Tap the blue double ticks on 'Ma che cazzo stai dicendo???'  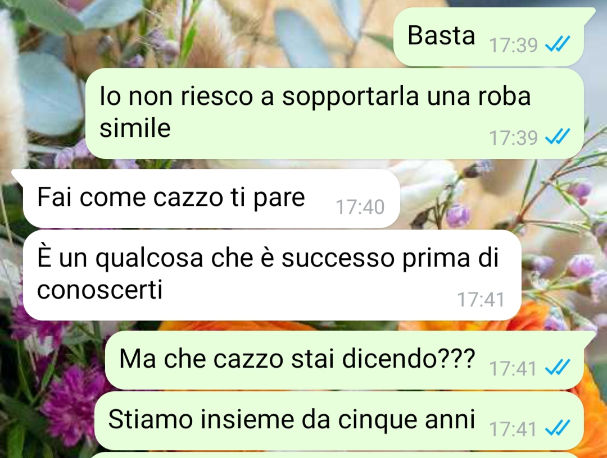[558, 367]
